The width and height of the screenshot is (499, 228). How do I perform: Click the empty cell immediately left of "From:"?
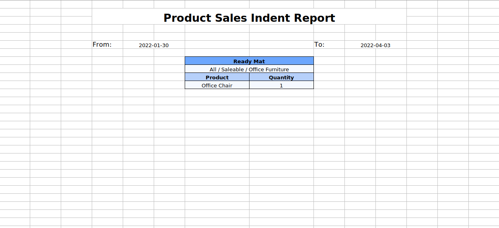76,44
